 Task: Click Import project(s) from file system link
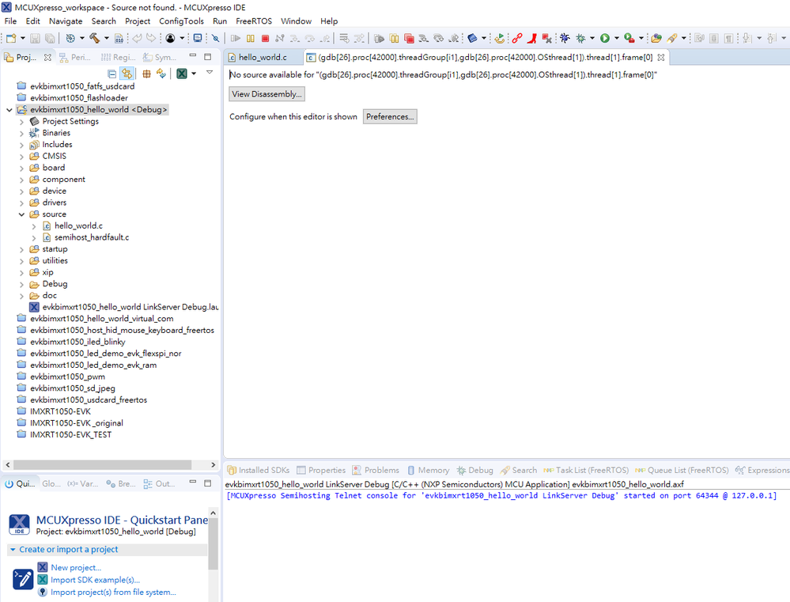point(113,592)
